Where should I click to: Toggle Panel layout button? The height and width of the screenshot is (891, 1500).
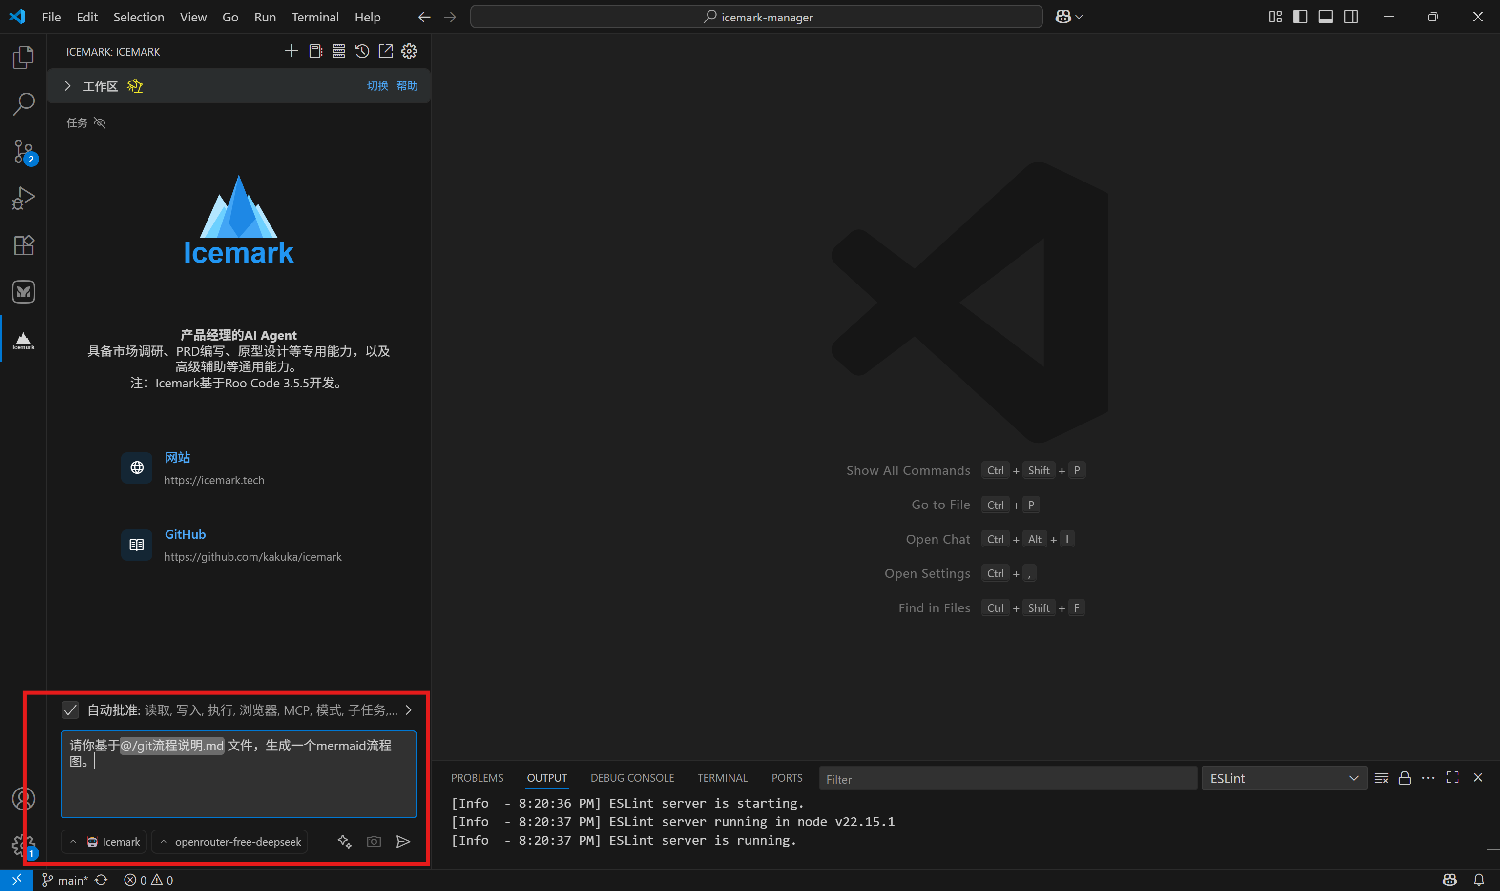pyautogui.click(x=1325, y=17)
